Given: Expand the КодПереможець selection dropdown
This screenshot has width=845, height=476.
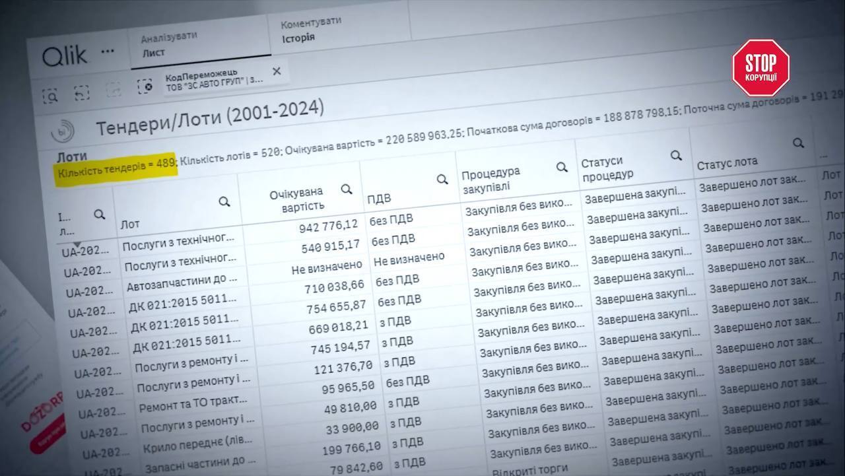Looking at the screenshot, I should (215, 76).
